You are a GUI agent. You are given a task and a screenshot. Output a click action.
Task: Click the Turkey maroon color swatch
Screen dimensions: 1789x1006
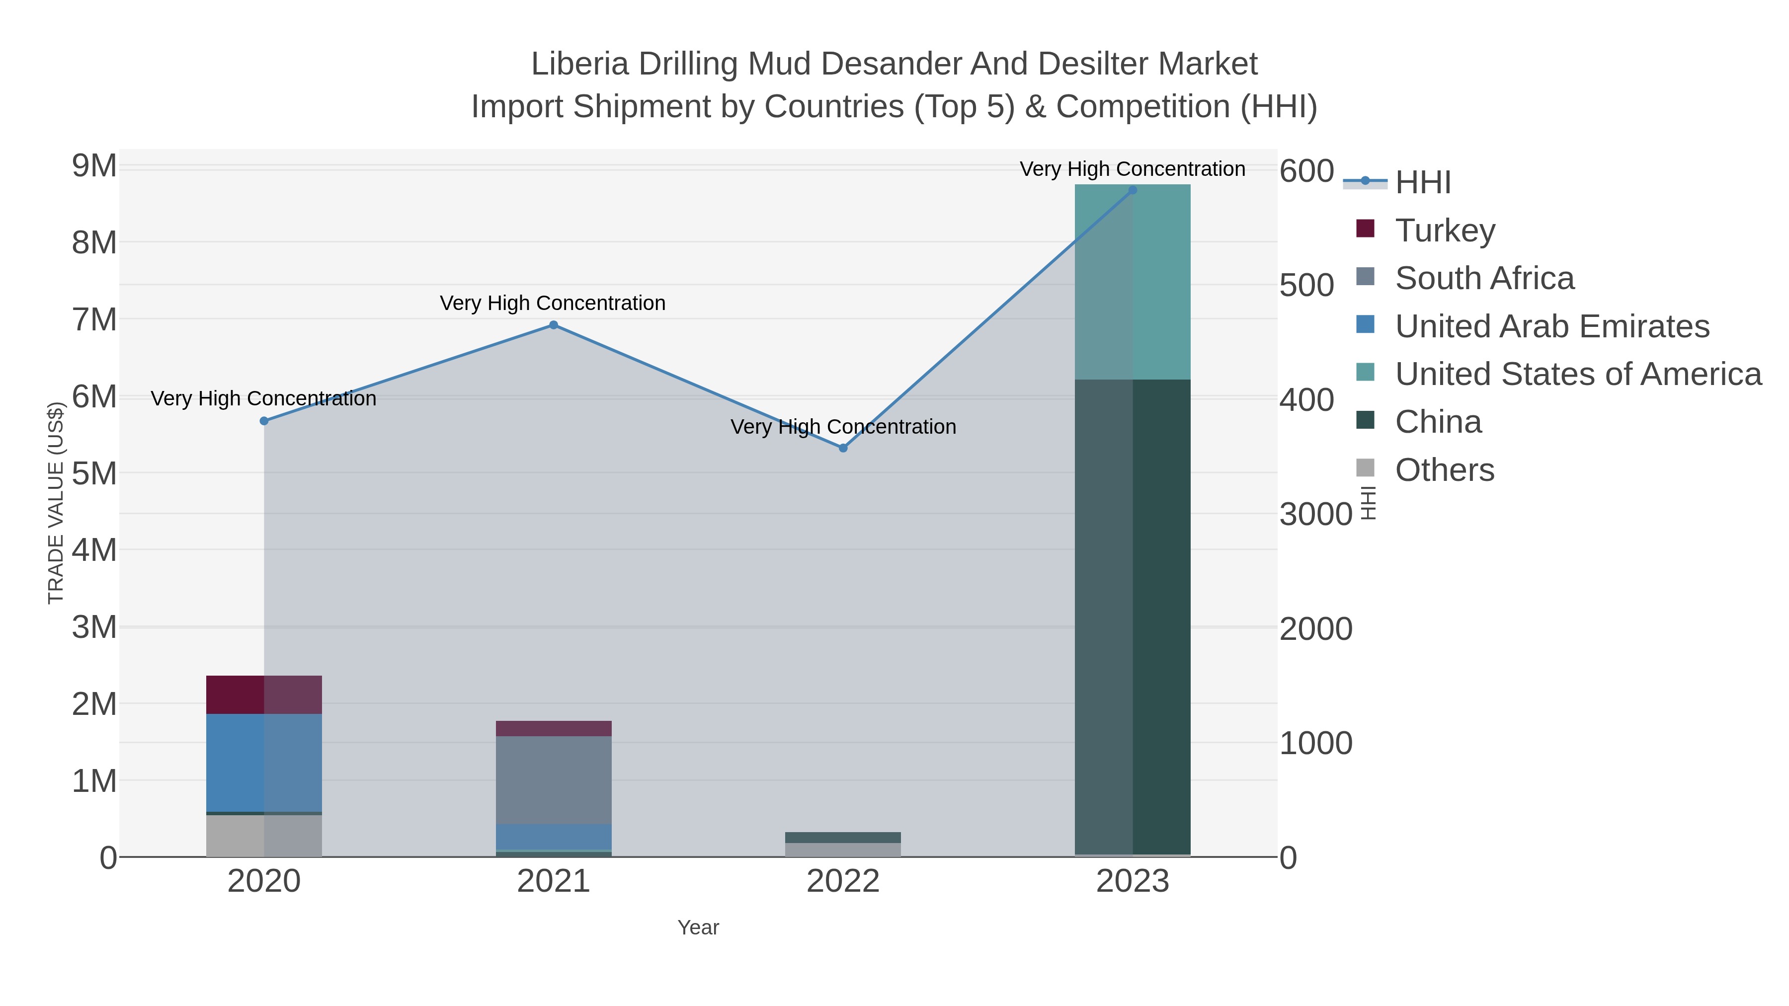coord(1366,229)
